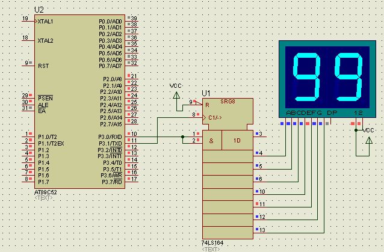Image resolution: width=384 pixels, height=252 pixels.
Task: Click the P1.0/T2 pin label
Action: (x=48, y=137)
